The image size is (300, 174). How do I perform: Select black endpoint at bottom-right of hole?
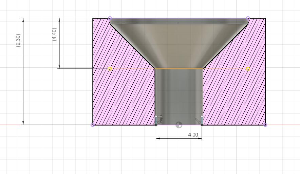click(202, 125)
